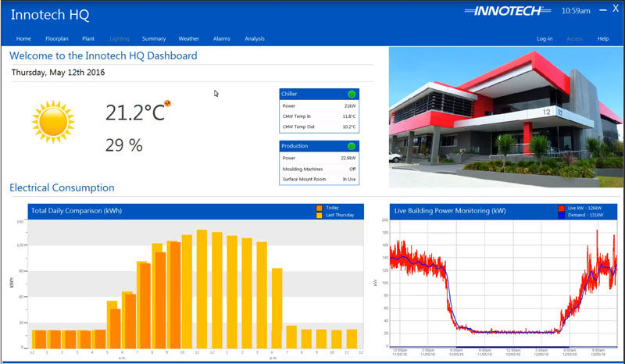Click the CHW Temp Out value row

[x=319, y=127]
